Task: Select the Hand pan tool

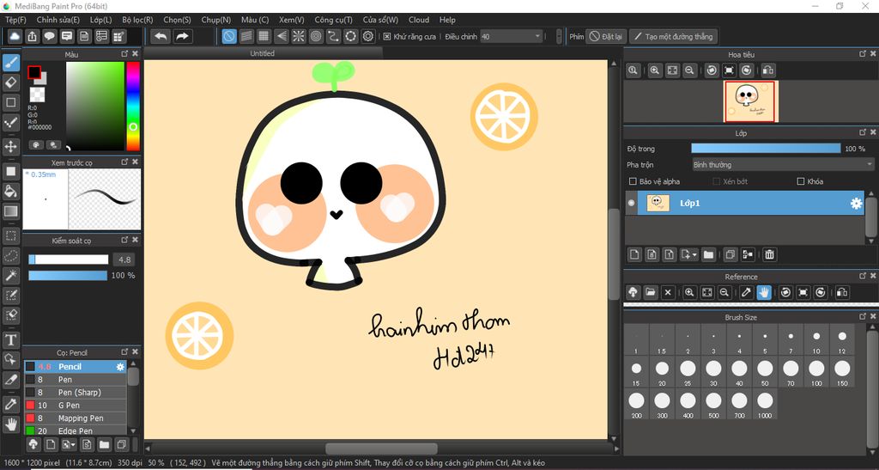Action: click(x=10, y=424)
